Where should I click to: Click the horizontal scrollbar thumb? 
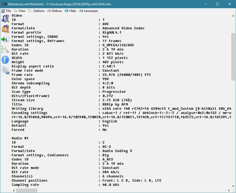(27, 190)
